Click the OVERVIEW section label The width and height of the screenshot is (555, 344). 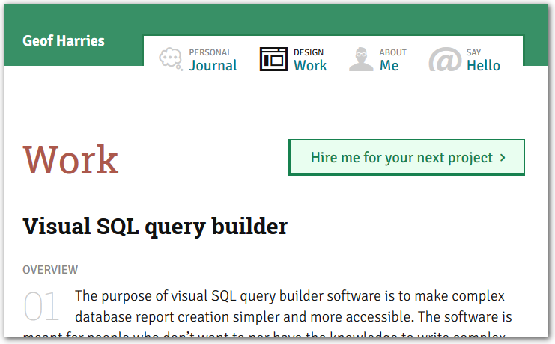click(50, 270)
